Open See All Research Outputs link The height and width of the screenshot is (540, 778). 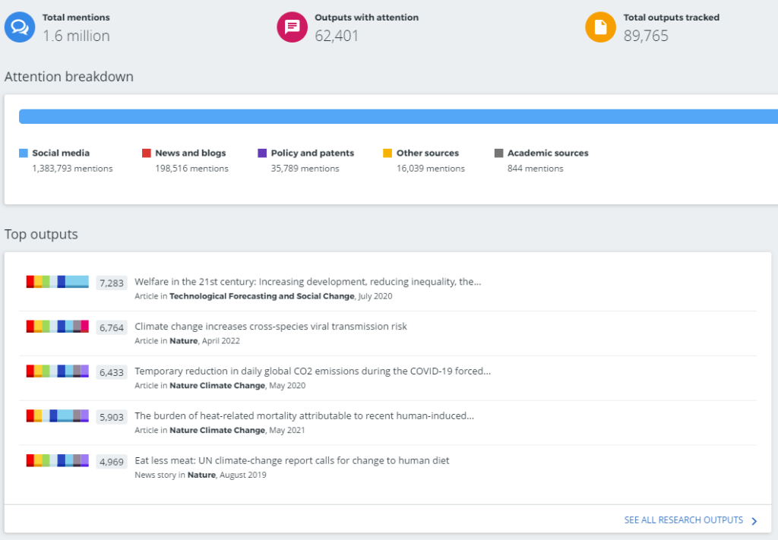[683, 520]
